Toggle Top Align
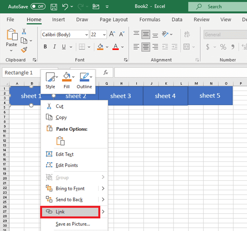The image size is (247, 231). point(136,34)
